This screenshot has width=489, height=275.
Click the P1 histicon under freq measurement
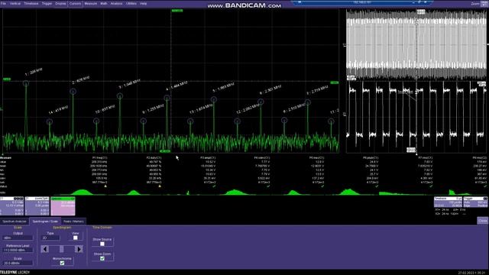pyautogui.click(x=83, y=192)
